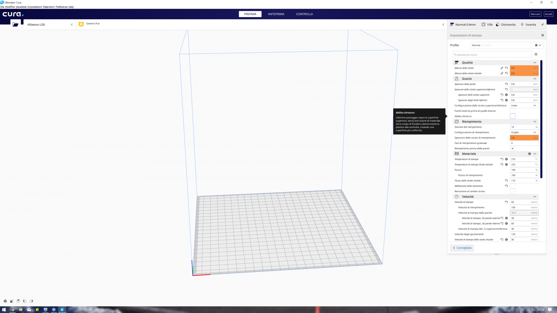Viewport: 557px width, 313px height.
Task: Open the Modifica menu
Action: coord(10,7)
